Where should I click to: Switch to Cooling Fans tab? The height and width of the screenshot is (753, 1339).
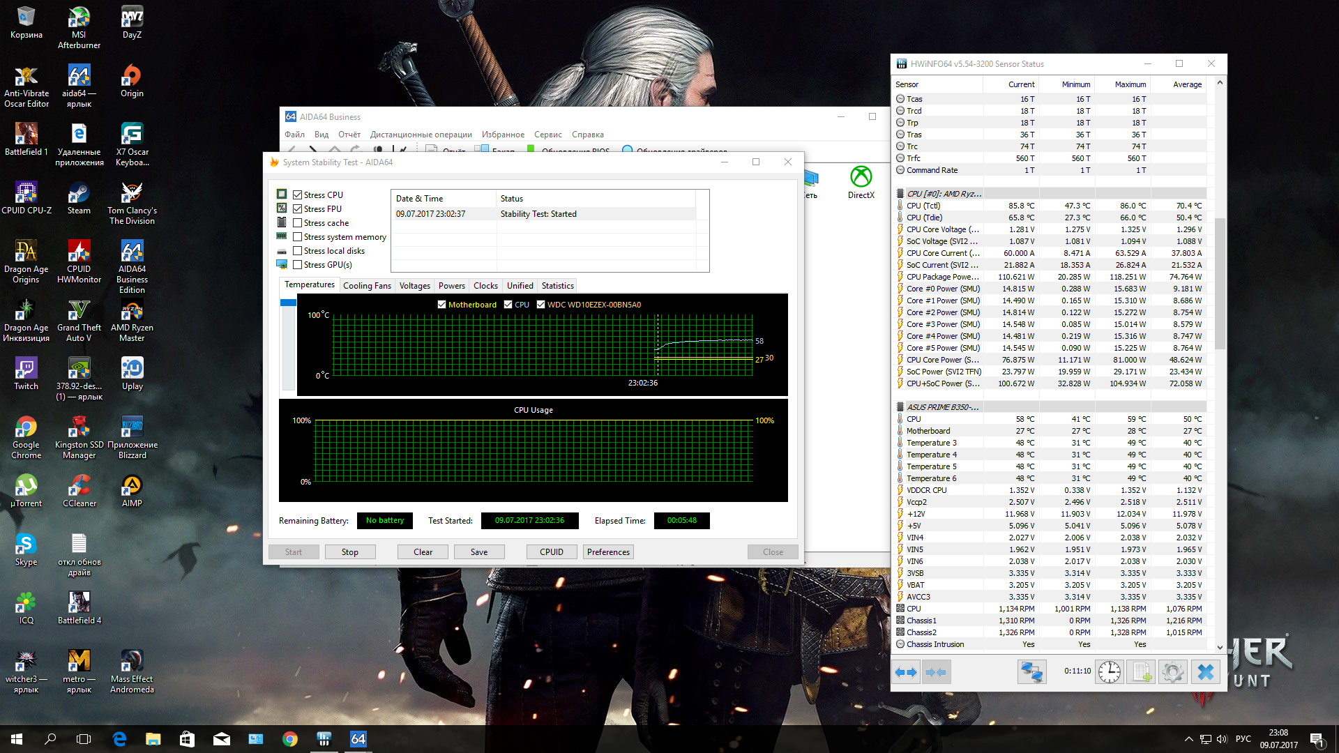[367, 286]
